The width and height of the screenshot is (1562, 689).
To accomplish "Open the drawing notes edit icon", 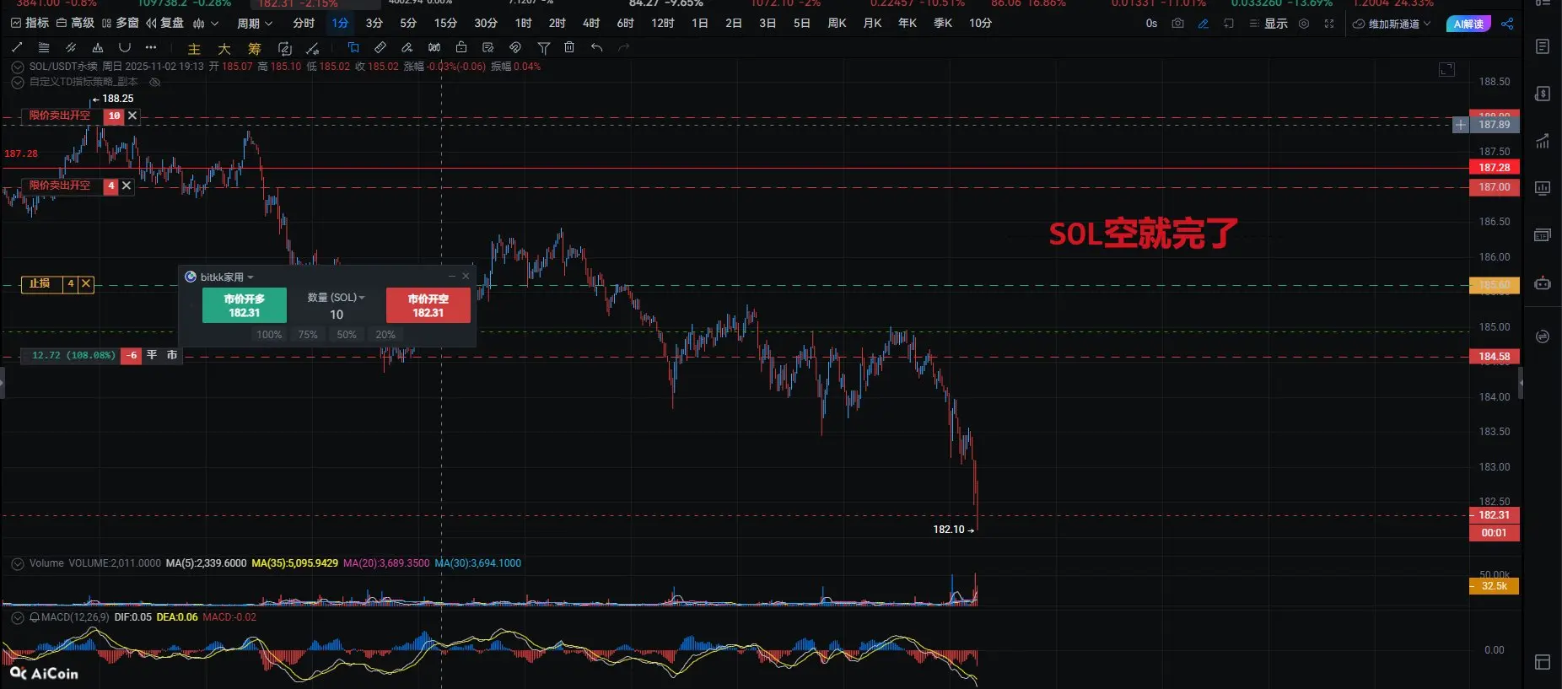I will [488, 47].
